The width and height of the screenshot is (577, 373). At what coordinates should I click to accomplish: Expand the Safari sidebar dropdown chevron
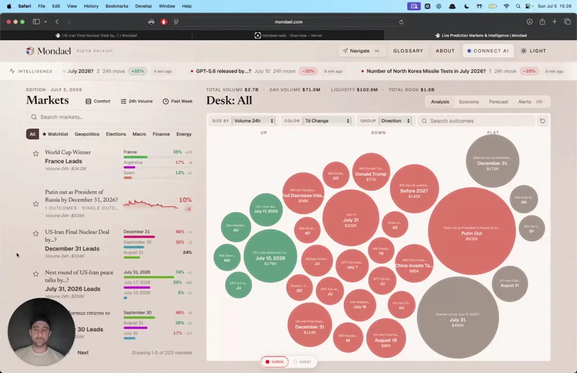pyautogui.click(x=45, y=22)
